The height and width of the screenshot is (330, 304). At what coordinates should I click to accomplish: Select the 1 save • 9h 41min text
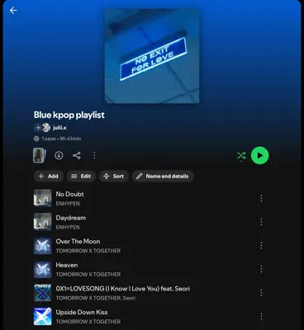click(61, 139)
